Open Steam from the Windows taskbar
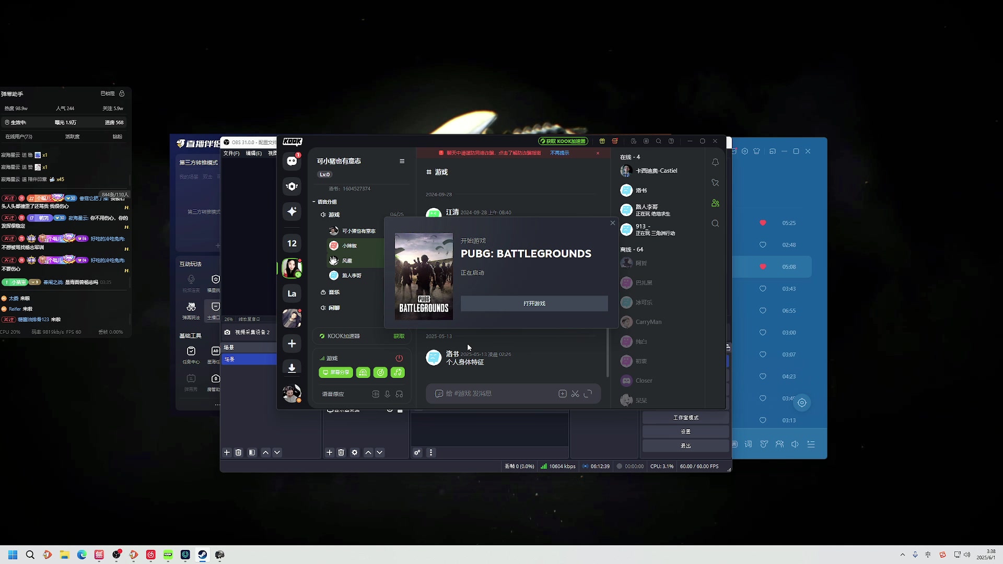Screen dimensions: 1003x564 [202, 555]
